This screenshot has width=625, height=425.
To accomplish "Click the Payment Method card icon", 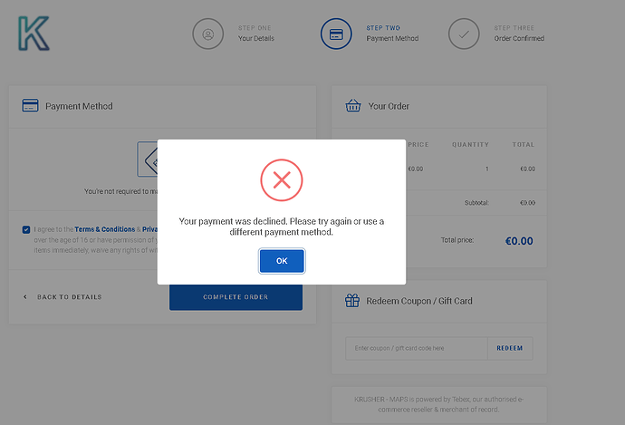I will point(30,106).
